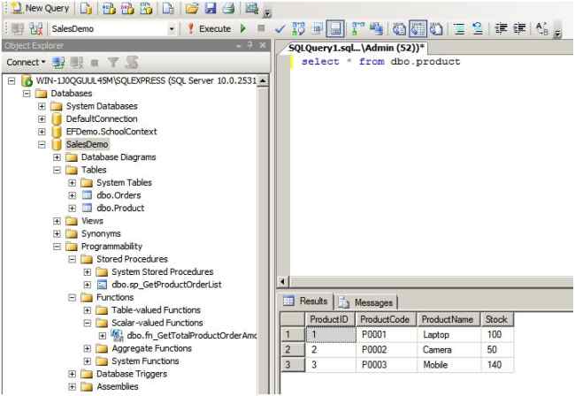Collapse the Scalar-valued Functions folder
This screenshot has width=575, height=396.
(x=88, y=324)
